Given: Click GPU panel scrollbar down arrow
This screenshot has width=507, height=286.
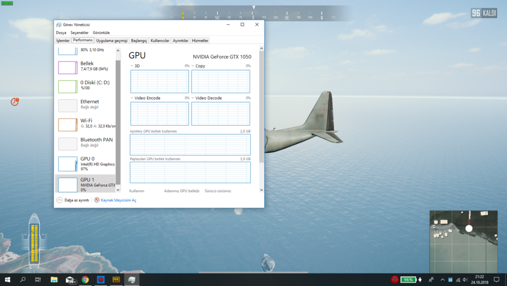Looking at the screenshot, I should pos(261,190).
